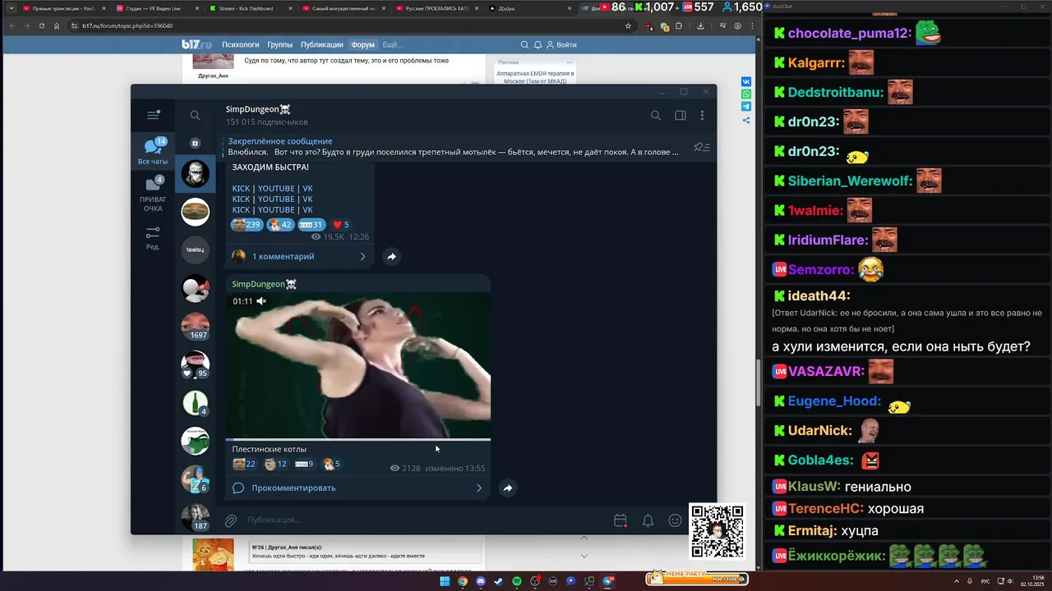Image resolution: width=1052 pixels, height=591 pixels.
Task: Open the teeley chat avatar
Action: (196, 250)
